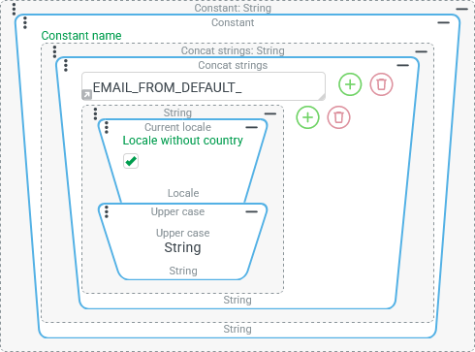Viewport: 475px width, 352px height.
Task: Add item after the String block with green plus
Action: click(x=307, y=117)
